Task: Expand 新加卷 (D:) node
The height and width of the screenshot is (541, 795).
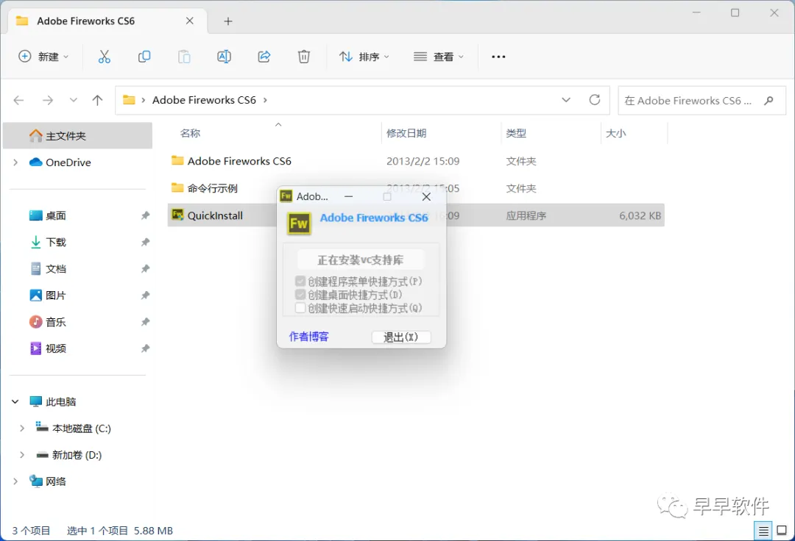Action: [22, 455]
